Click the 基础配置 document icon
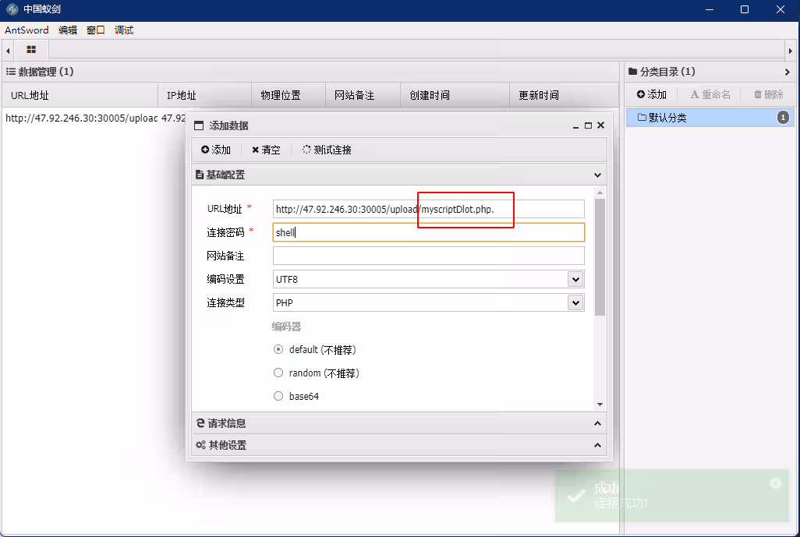 199,174
